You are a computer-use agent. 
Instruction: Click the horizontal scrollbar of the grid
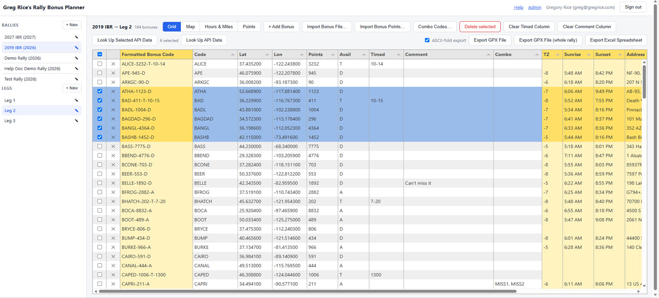307,291
